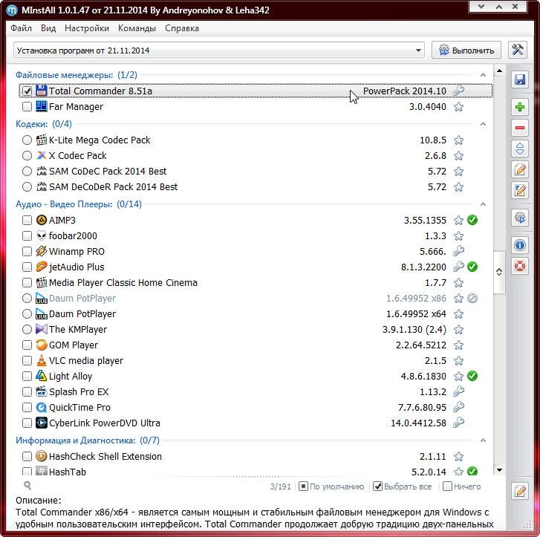540x537 pixels.
Task: Click the save diskette icon in sidebar
Action: 520,80
